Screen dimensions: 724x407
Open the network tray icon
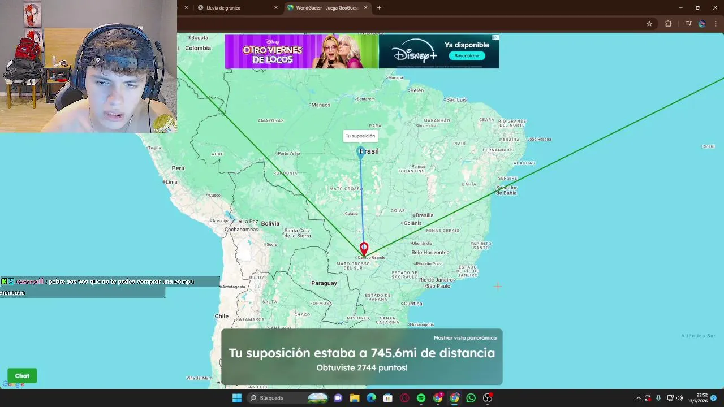670,398
